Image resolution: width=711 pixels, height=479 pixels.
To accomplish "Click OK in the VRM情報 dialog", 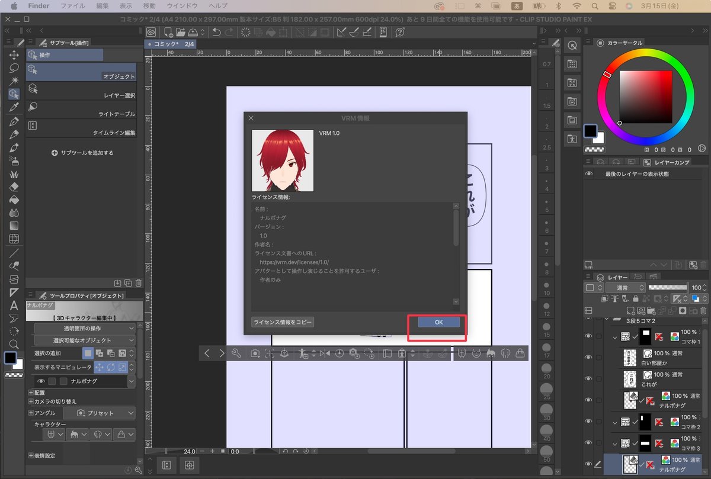I will [438, 322].
